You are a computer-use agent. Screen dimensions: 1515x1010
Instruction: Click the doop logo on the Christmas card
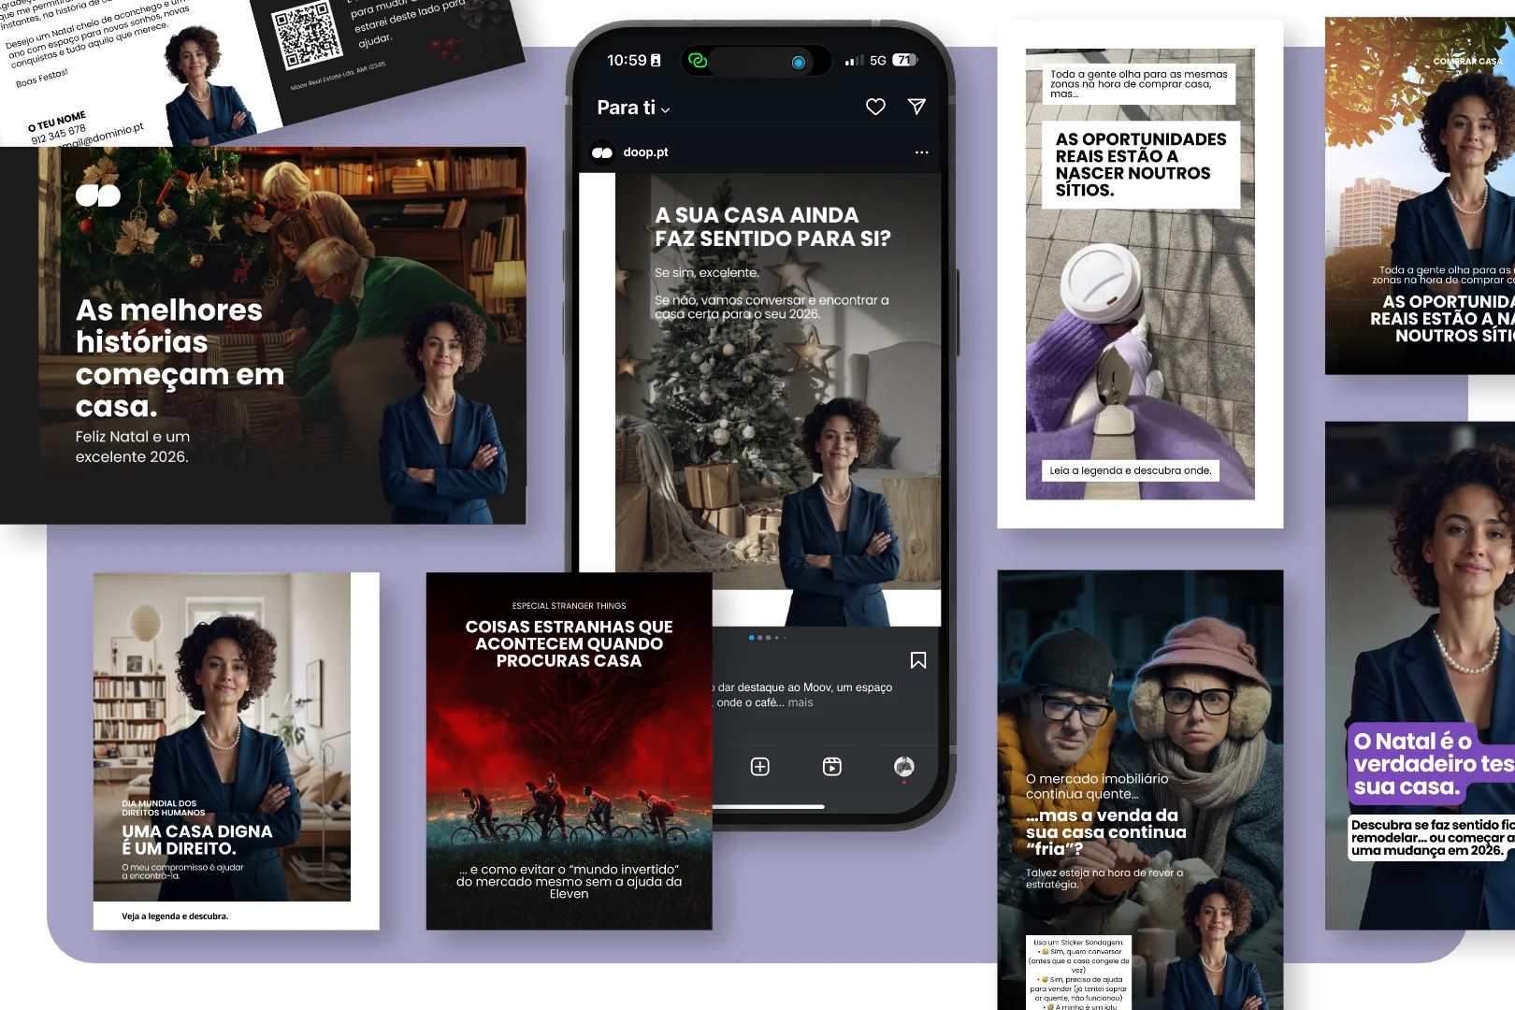[98, 195]
